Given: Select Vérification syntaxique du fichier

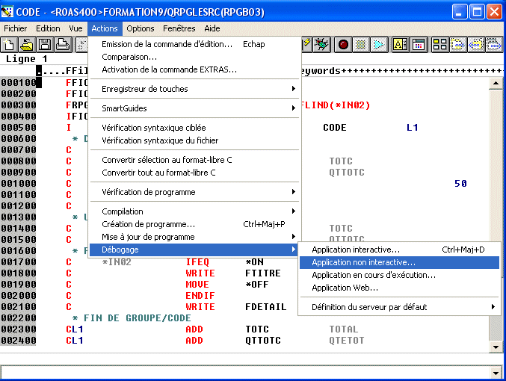Looking at the screenshot, I should point(160,140).
